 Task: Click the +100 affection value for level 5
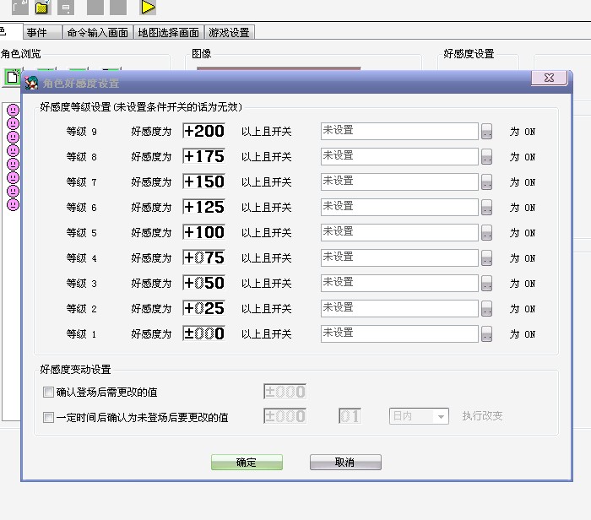point(204,232)
